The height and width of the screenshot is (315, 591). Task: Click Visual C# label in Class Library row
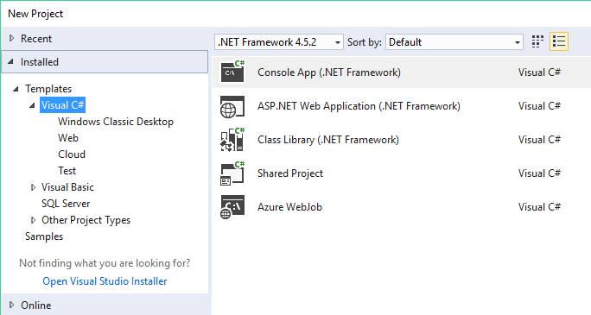[x=539, y=140]
